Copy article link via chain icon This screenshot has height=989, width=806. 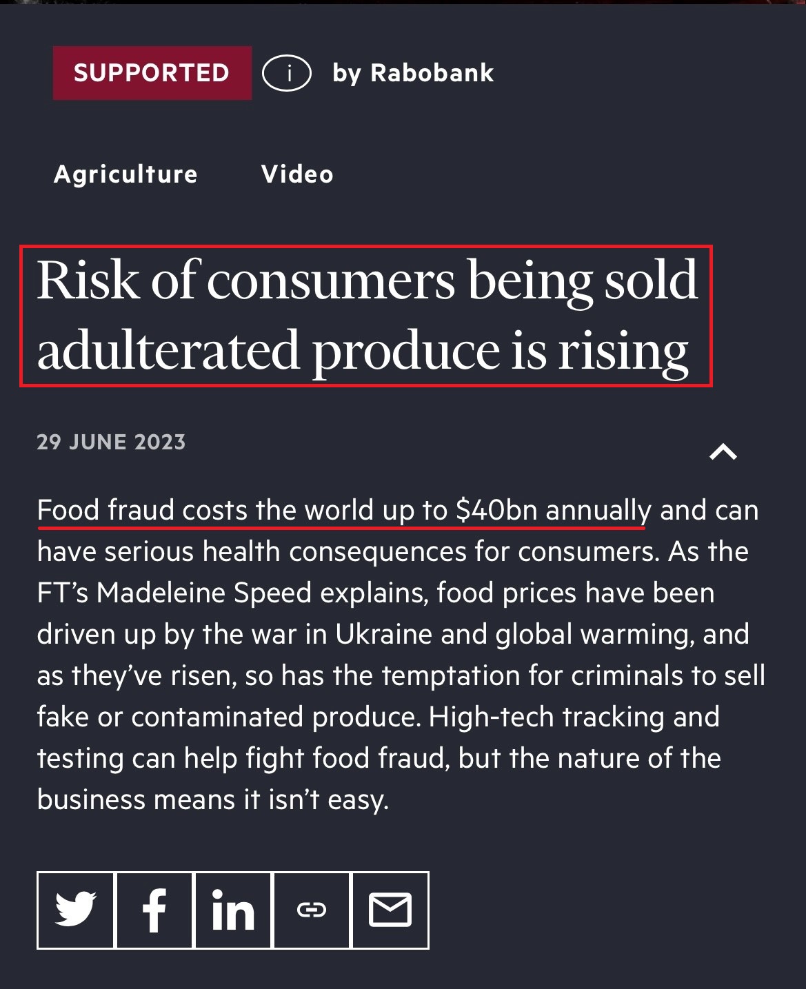(312, 910)
